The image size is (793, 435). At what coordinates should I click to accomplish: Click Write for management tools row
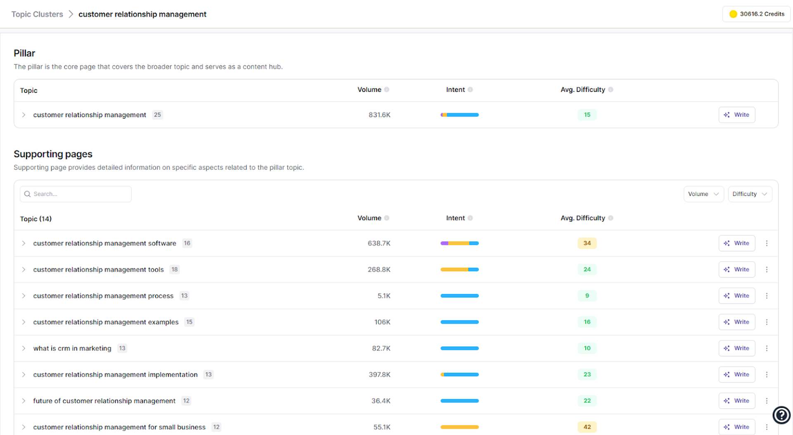click(x=736, y=270)
